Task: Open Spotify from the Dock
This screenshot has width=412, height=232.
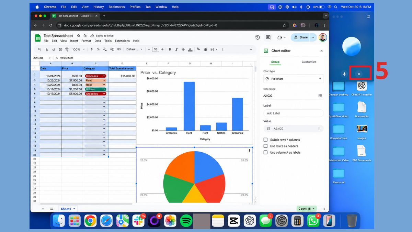Action: (x=186, y=221)
